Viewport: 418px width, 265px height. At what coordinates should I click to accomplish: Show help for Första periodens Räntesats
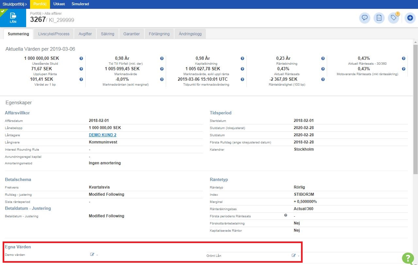point(286,215)
